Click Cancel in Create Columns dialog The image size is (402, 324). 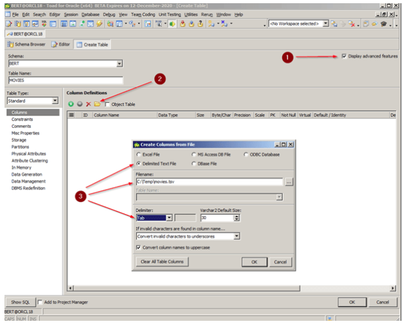click(x=280, y=262)
